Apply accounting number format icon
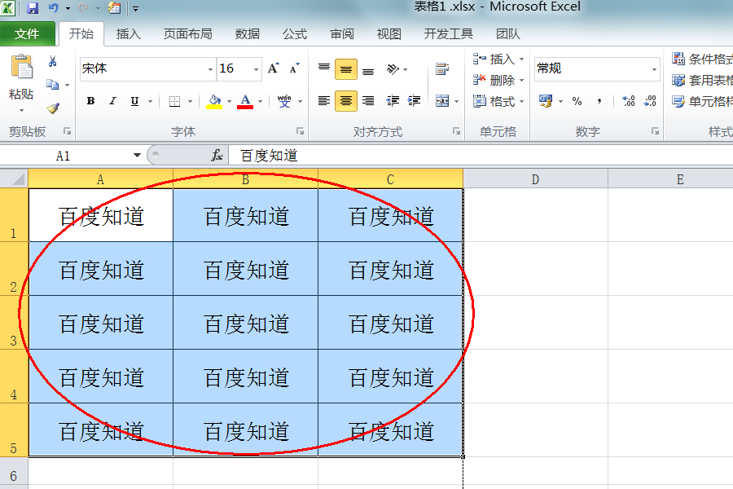 (546, 101)
